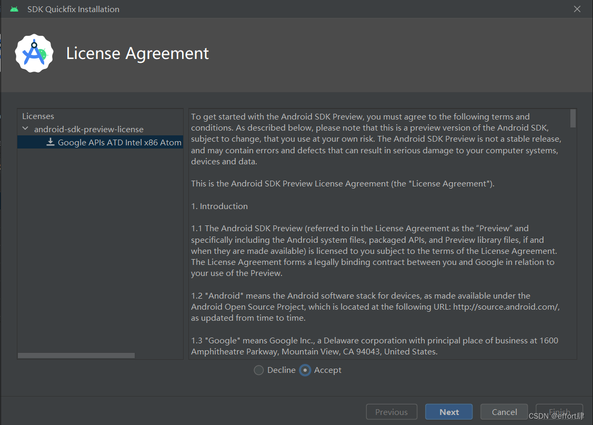Click the line 'This is the Android SDK Preview License Agreement'
Image resolution: width=593 pixels, height=425 pixels.
343,184
